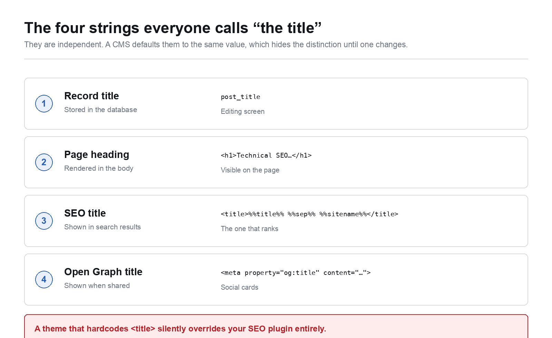
Task: Click the 'They are independent' subtitle text
Action: tap(216, 44)
